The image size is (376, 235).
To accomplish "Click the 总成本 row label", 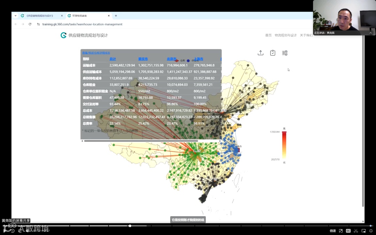I will (x=87, y=111).
